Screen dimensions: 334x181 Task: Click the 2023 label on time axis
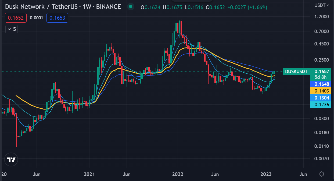tap(266, 174)
